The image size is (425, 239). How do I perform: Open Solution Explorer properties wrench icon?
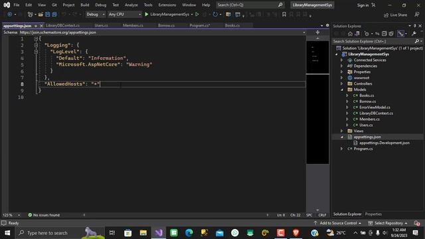coord(414,34)
